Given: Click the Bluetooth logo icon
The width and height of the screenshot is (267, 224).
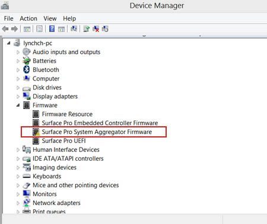Looking at the screenshot, I should (x=26, y=69).
